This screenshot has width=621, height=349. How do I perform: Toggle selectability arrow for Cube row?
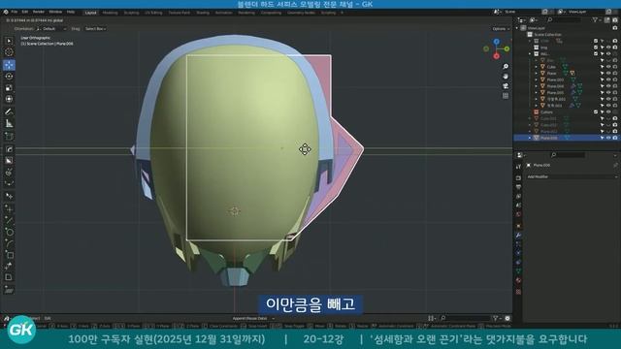(x=602, y=67)
